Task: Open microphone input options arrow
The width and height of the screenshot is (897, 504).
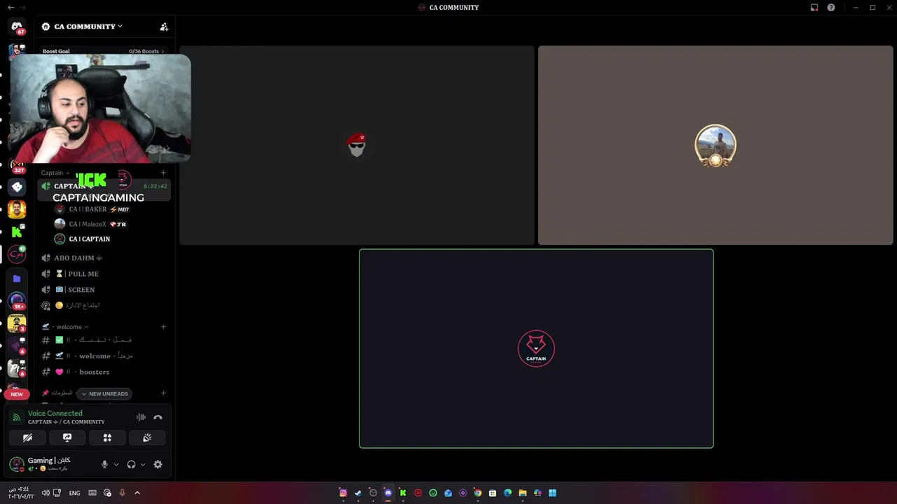Action: click(x=116, y=464)
